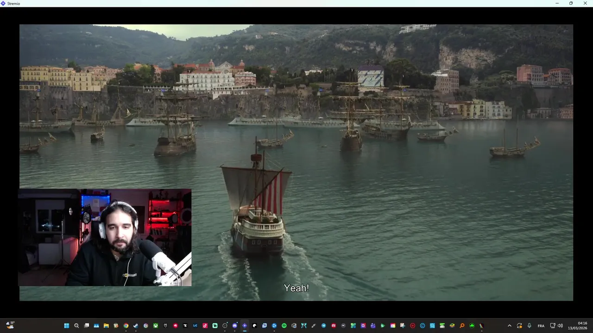Open the blue C circle icon

(x=423, y=326)
